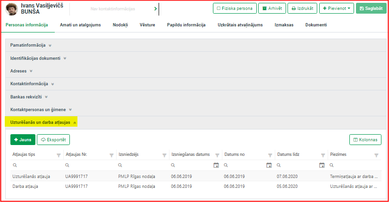389x202 pixels.
Task: Click note 'Uzturēšanās atļauja ar ...'
Action: [353, 186]
